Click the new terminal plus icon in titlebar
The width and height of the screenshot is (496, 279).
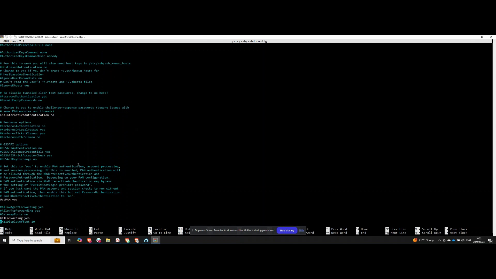pyautogui.click(x=11, y=37)
